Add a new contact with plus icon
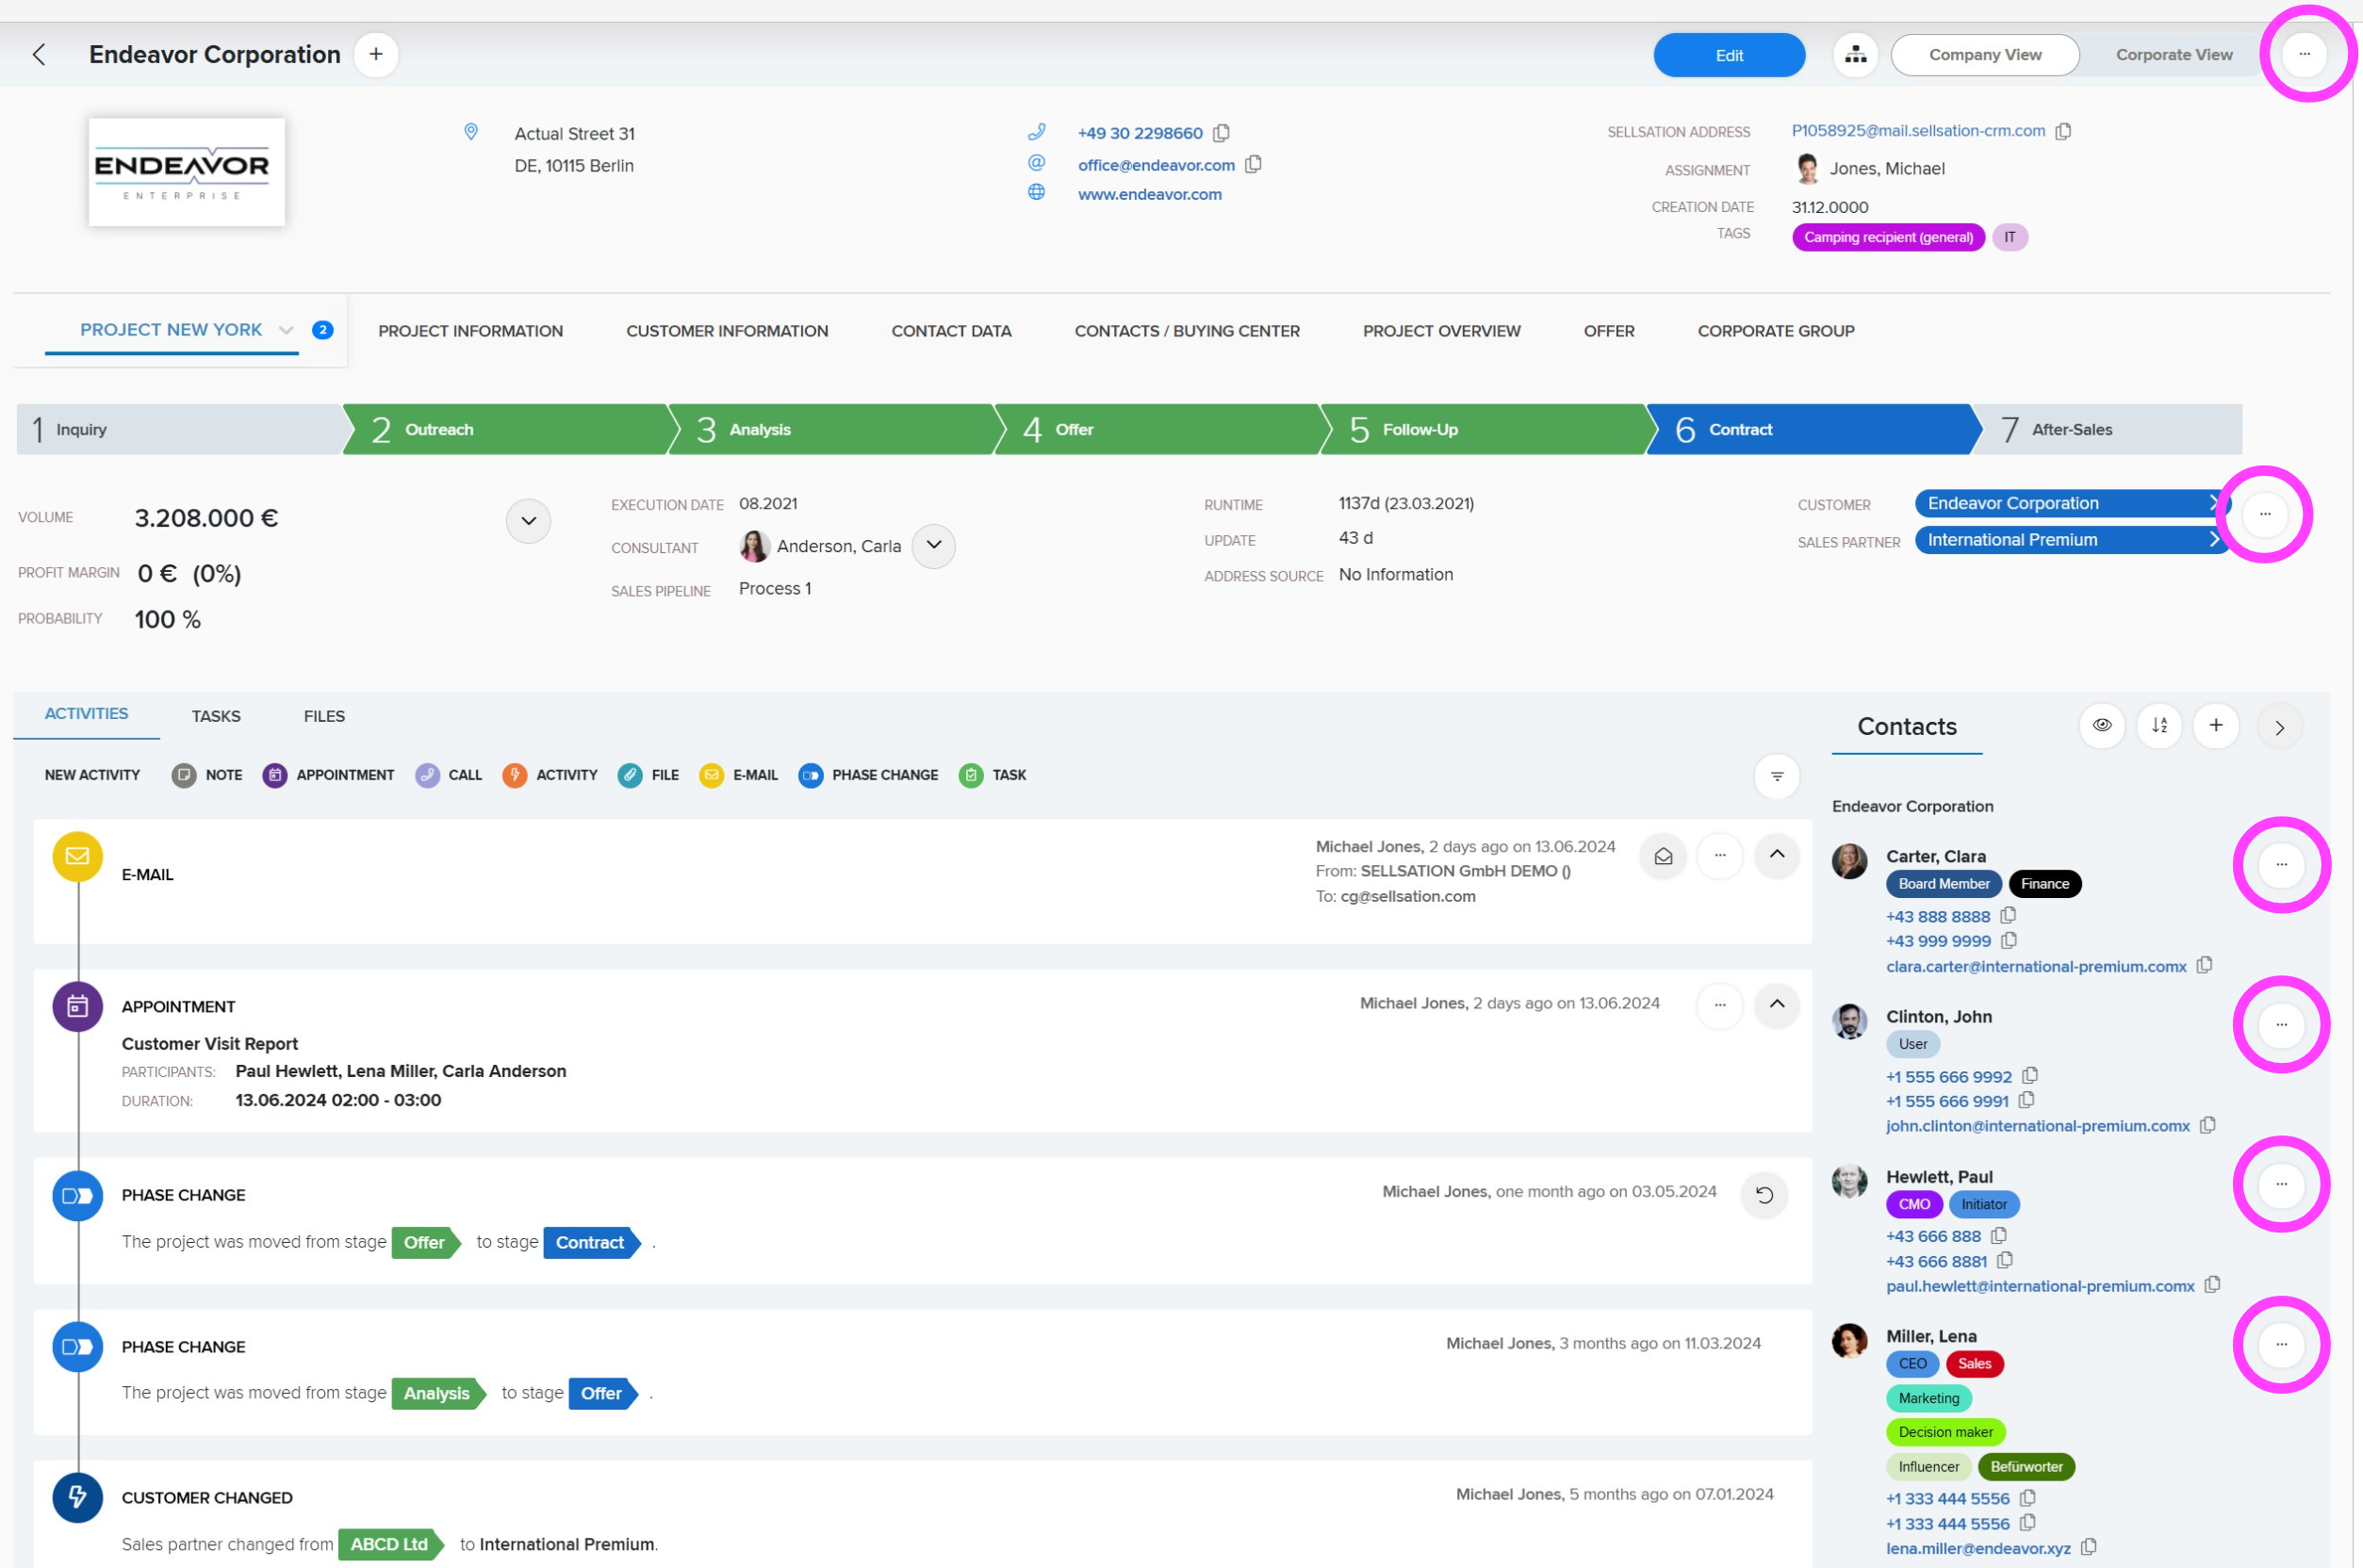 pyautogui.click(x=2216, y=726)
